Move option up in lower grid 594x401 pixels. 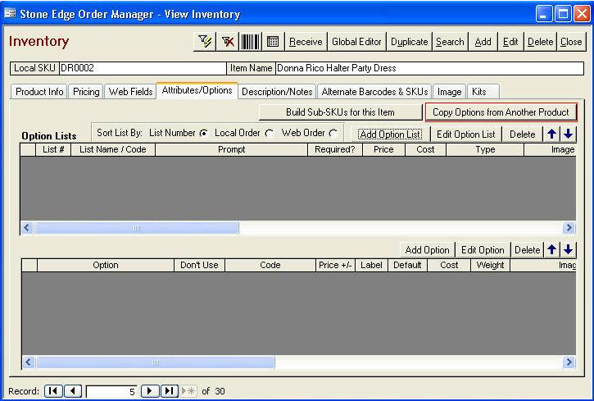coord(551,249)
